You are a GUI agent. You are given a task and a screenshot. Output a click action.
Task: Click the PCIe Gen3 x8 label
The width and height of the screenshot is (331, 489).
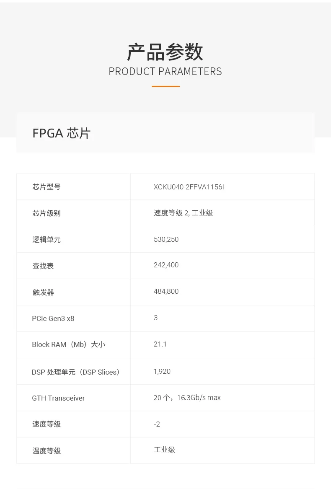pos(53,318)
